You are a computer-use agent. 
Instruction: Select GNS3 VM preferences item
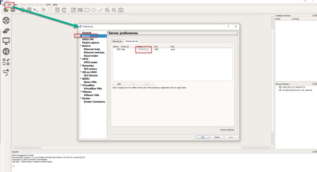pos(88,39)
